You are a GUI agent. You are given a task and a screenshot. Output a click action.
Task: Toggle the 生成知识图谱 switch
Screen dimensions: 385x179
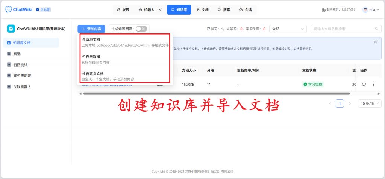click(x=141, y=29)
